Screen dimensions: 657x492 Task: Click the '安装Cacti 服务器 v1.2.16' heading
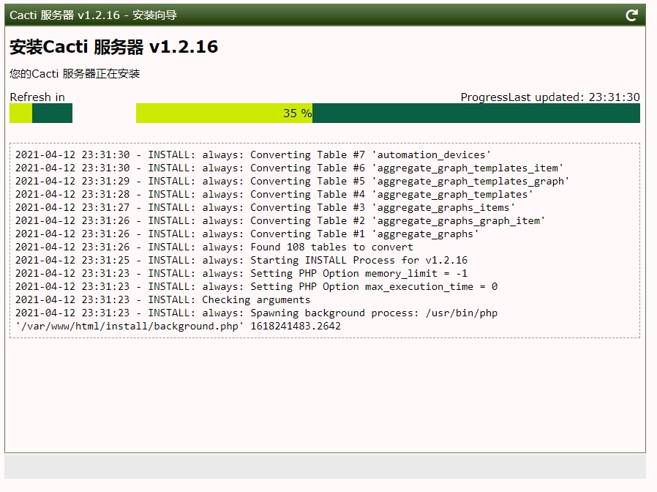114,47
